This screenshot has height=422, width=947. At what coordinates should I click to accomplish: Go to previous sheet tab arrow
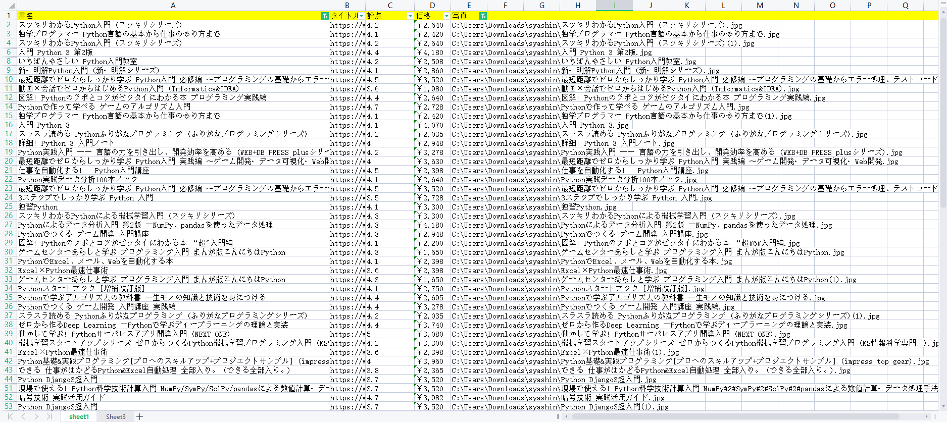pyautogui.click(x=23, y=416)
